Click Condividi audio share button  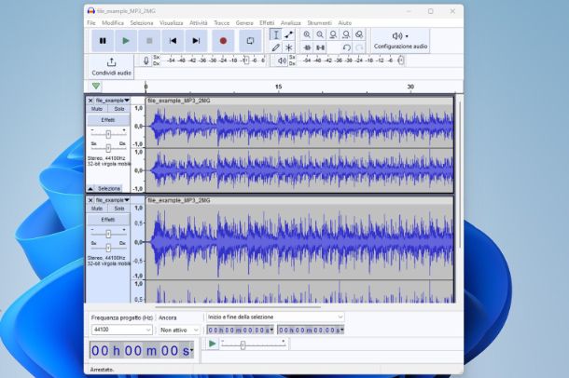pyautogui.click(x=111, y=67)
